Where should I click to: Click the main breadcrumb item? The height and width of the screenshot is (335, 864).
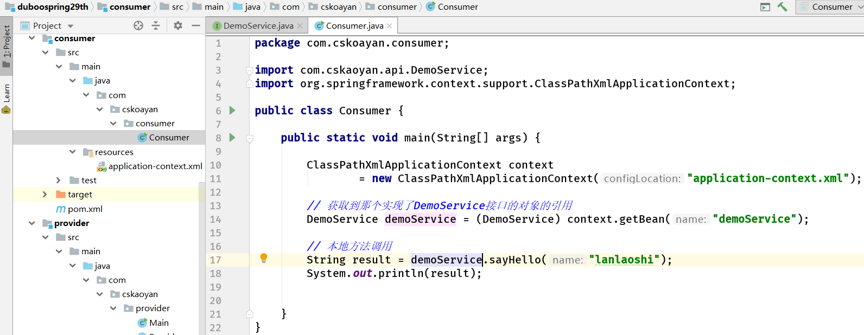(208, 7)
